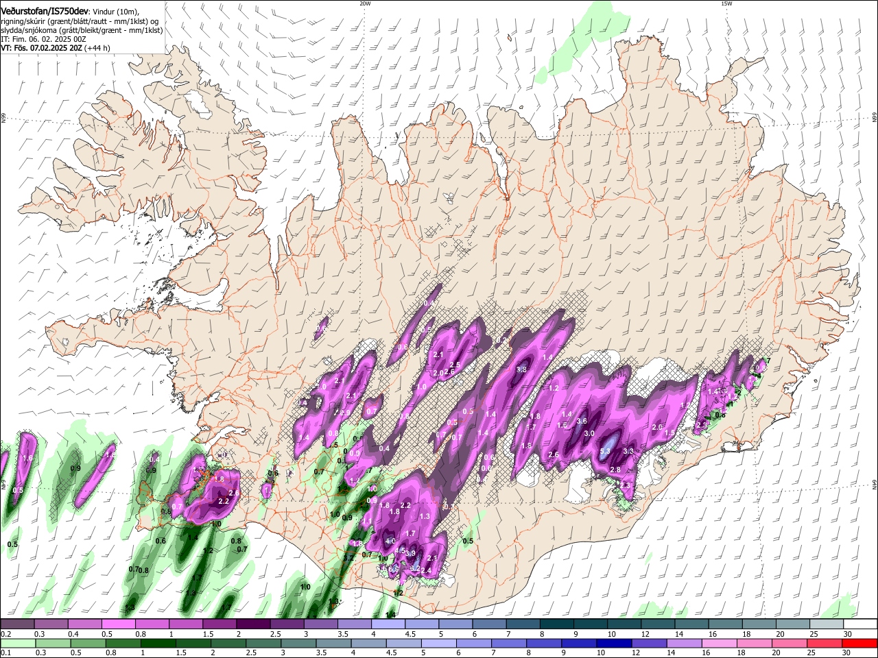The image size is (878, 658).
Task: Click the top scale label 4.5
Action: 410,634
